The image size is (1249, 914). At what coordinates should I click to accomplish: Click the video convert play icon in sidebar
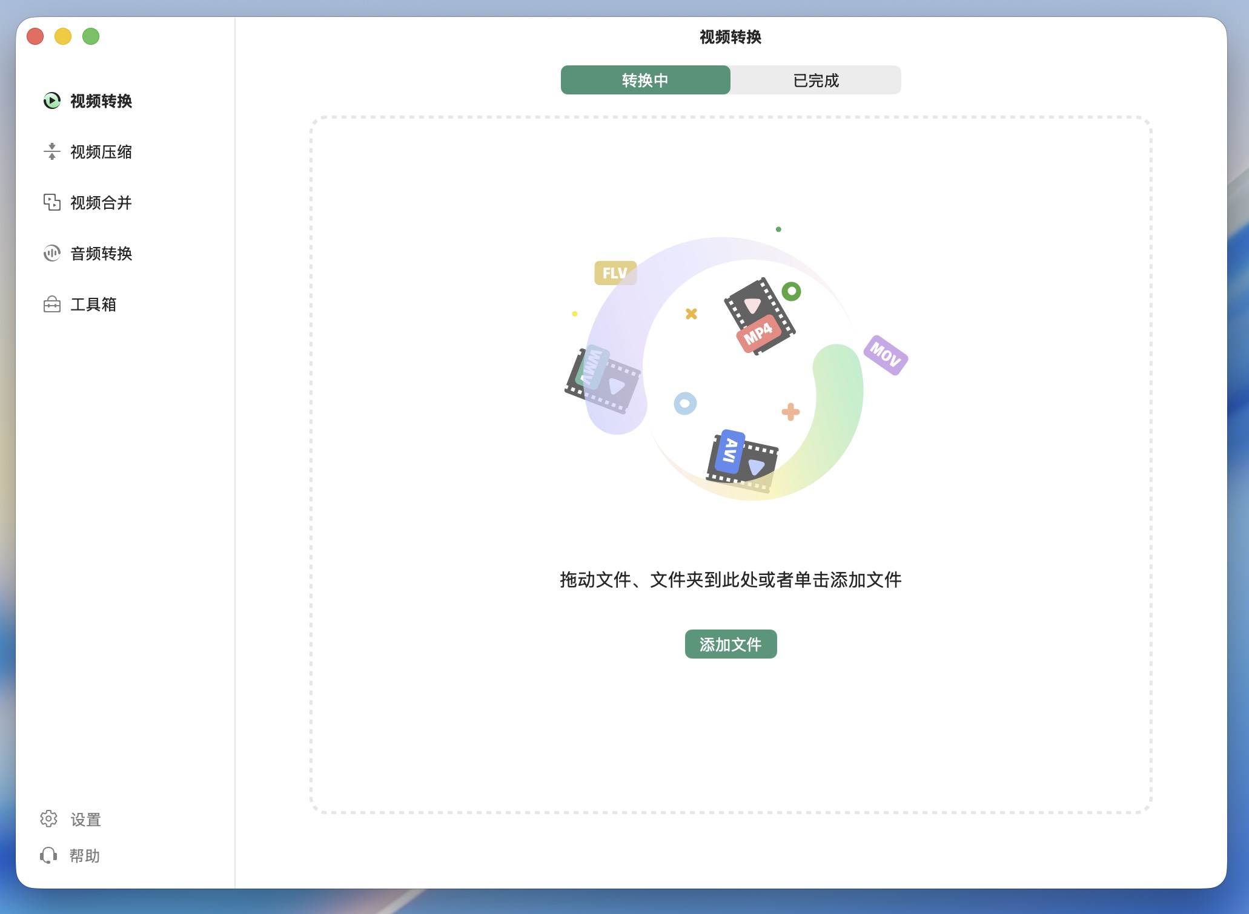(52, 100)
